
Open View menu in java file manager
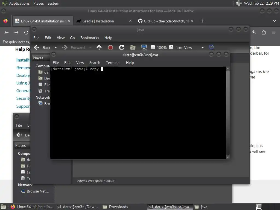point(61,38)
